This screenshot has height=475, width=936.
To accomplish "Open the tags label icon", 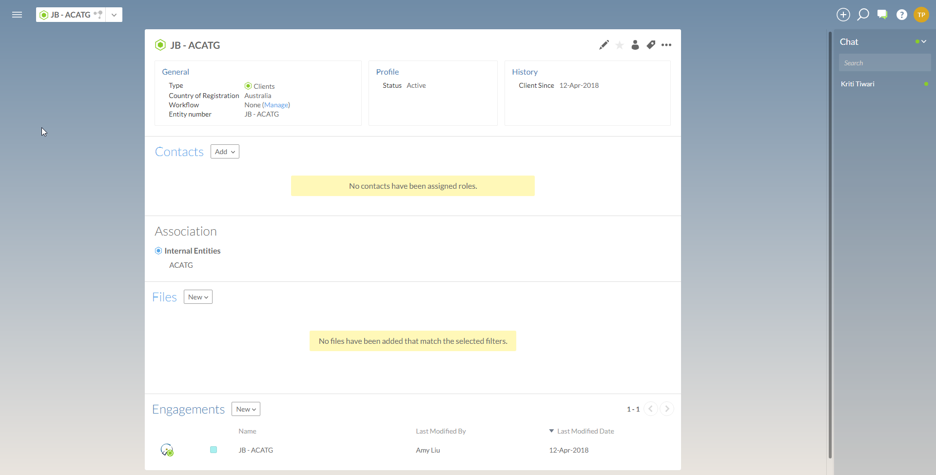I will coord(651,45).
